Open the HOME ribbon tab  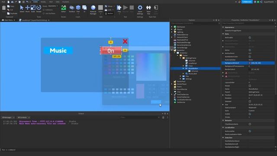click(x=35, y=2)
